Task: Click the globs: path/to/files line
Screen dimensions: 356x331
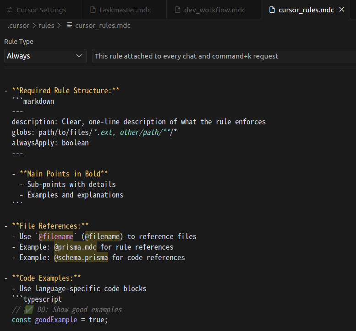Action: [x=94, y=132]
